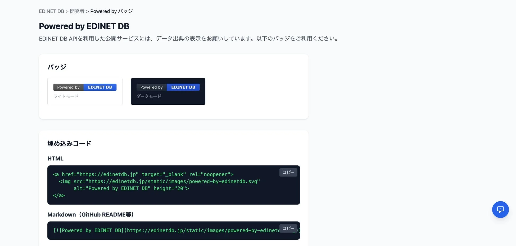Image resolution: width=516 pixels, height=246 pixels.
Task: Click inside the Markdown code block
Action: (159, 230)
